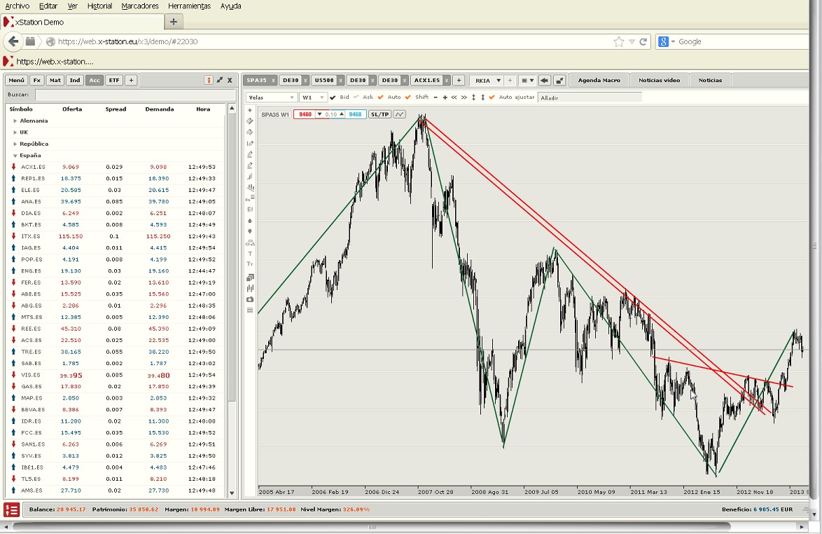
Task: Click the bar chart indicators icon
Action: pos(250,288)
